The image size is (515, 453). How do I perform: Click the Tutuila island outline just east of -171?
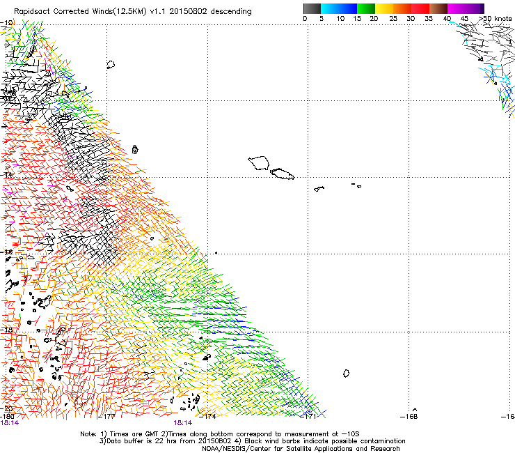click(x=319, y=189)
